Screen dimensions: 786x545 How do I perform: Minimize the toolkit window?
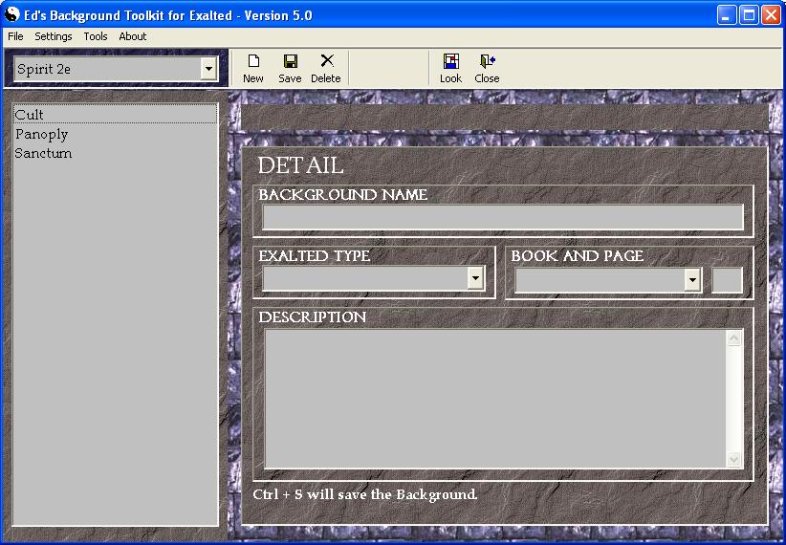click(726, 15)
